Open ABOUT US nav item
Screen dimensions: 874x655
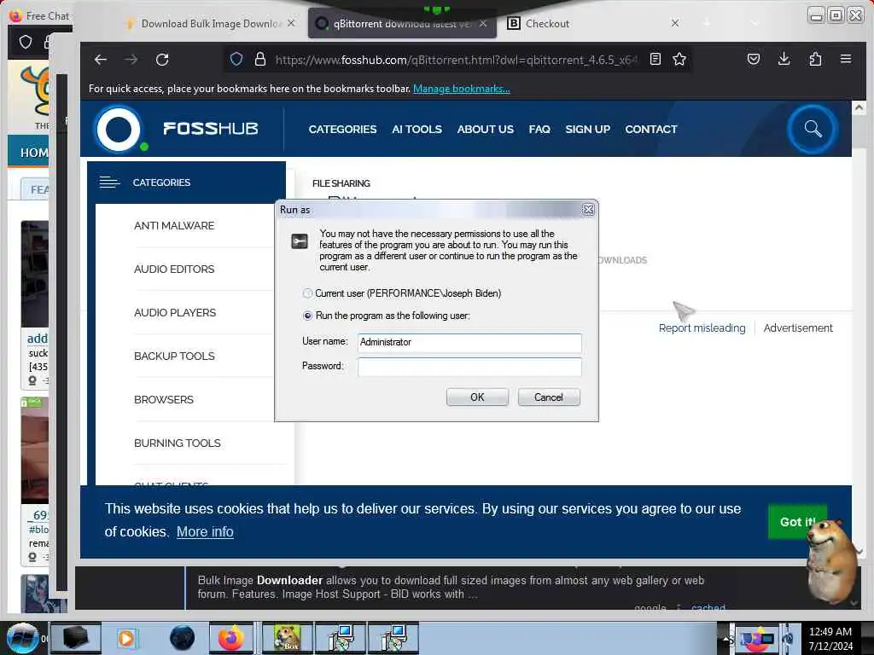tap(485, 130)
